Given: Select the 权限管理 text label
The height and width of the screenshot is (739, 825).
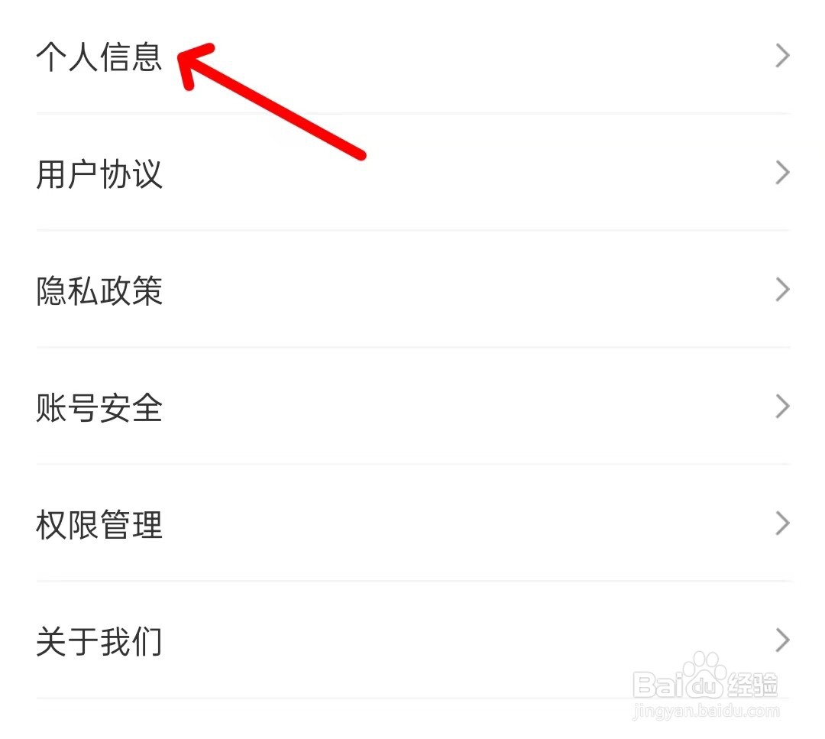Looking at the screenshot, I should [99, 523].
